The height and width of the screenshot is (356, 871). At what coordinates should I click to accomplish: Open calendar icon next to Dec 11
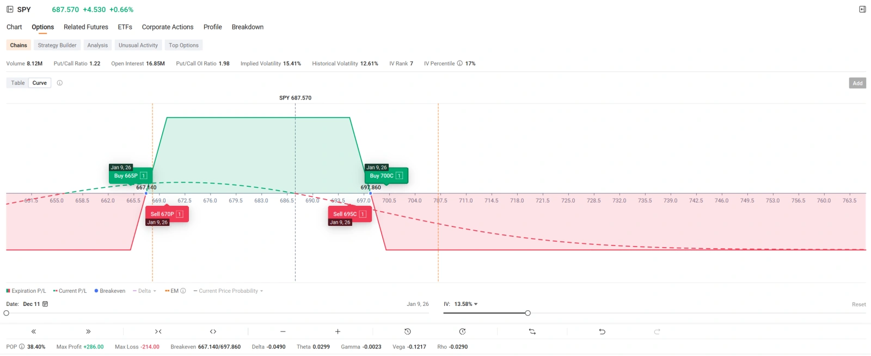pos(45,304)
